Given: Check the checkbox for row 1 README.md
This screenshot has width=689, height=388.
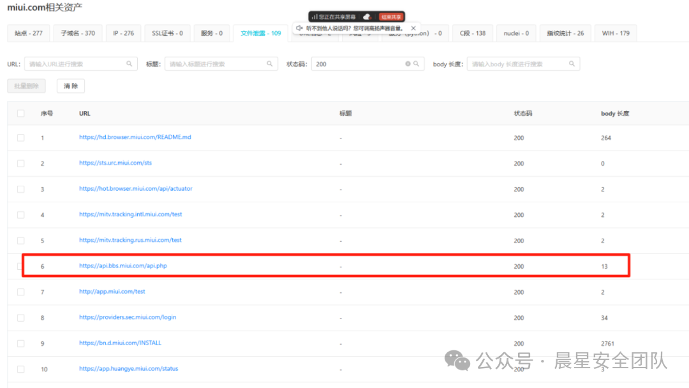Looking at the screenshot, I should point(20,138).
